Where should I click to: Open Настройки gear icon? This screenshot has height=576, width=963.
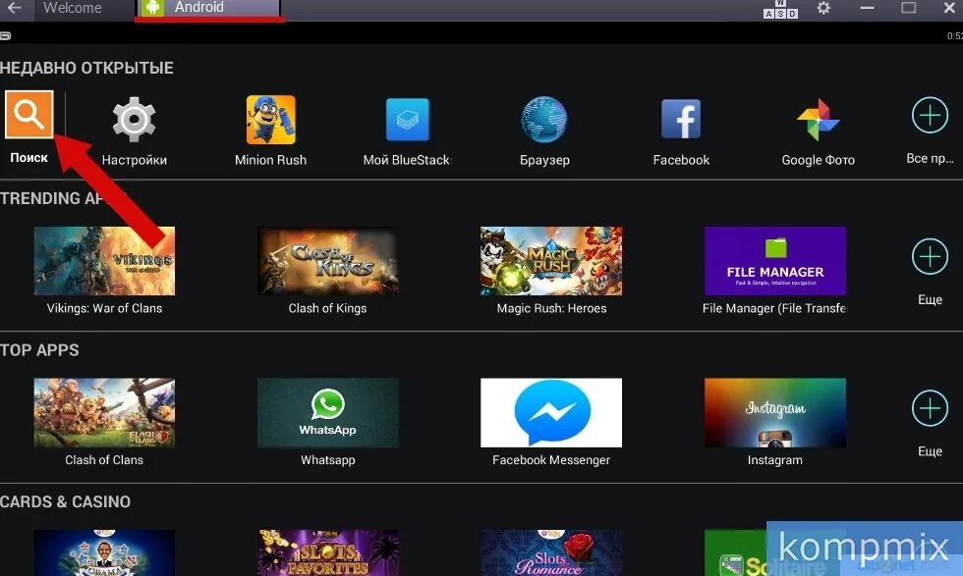(x=134, y=119)
